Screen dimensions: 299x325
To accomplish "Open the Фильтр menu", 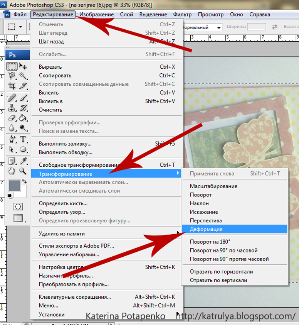I will tap(182, 15).
